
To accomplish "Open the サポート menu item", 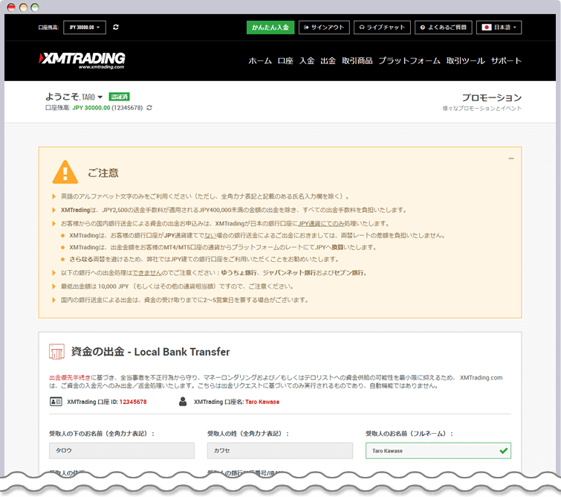I will coord(506,61).
